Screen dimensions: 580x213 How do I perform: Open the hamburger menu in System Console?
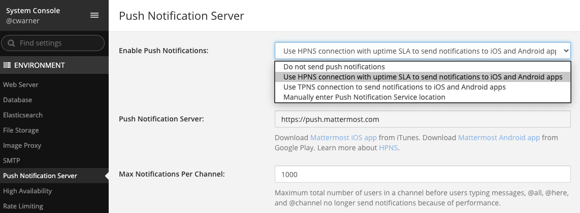(x=94, y=15)
